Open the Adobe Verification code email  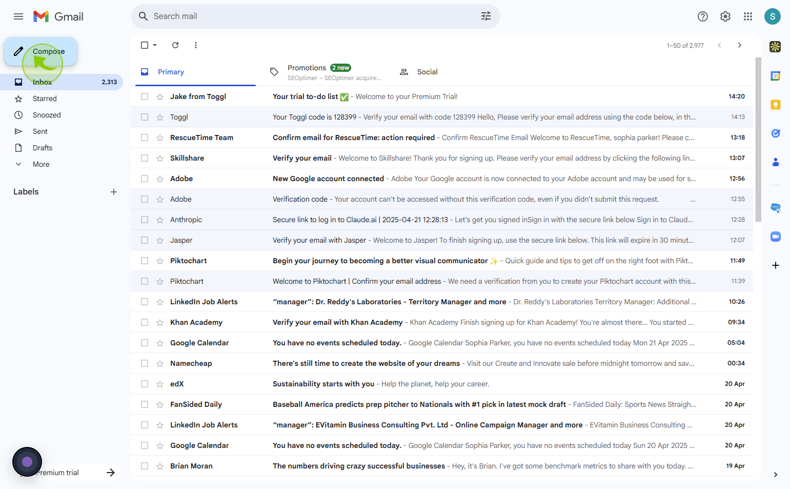click(x=442, y=199)
